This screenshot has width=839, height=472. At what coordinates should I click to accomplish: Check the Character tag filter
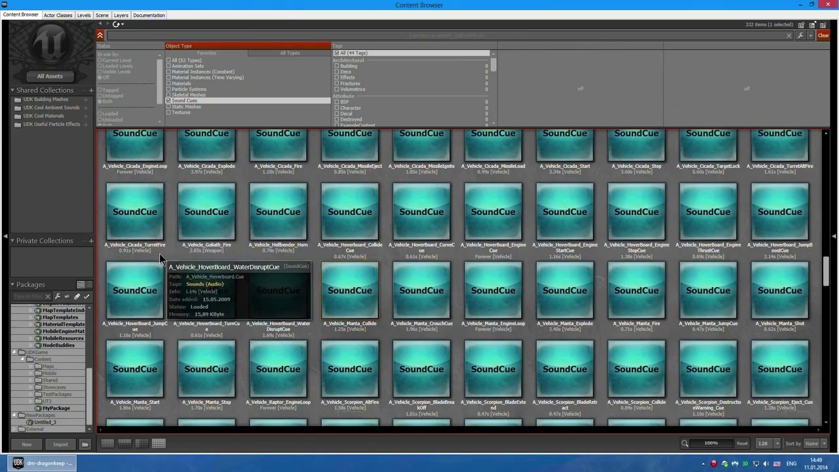click(x=337, y=108)
